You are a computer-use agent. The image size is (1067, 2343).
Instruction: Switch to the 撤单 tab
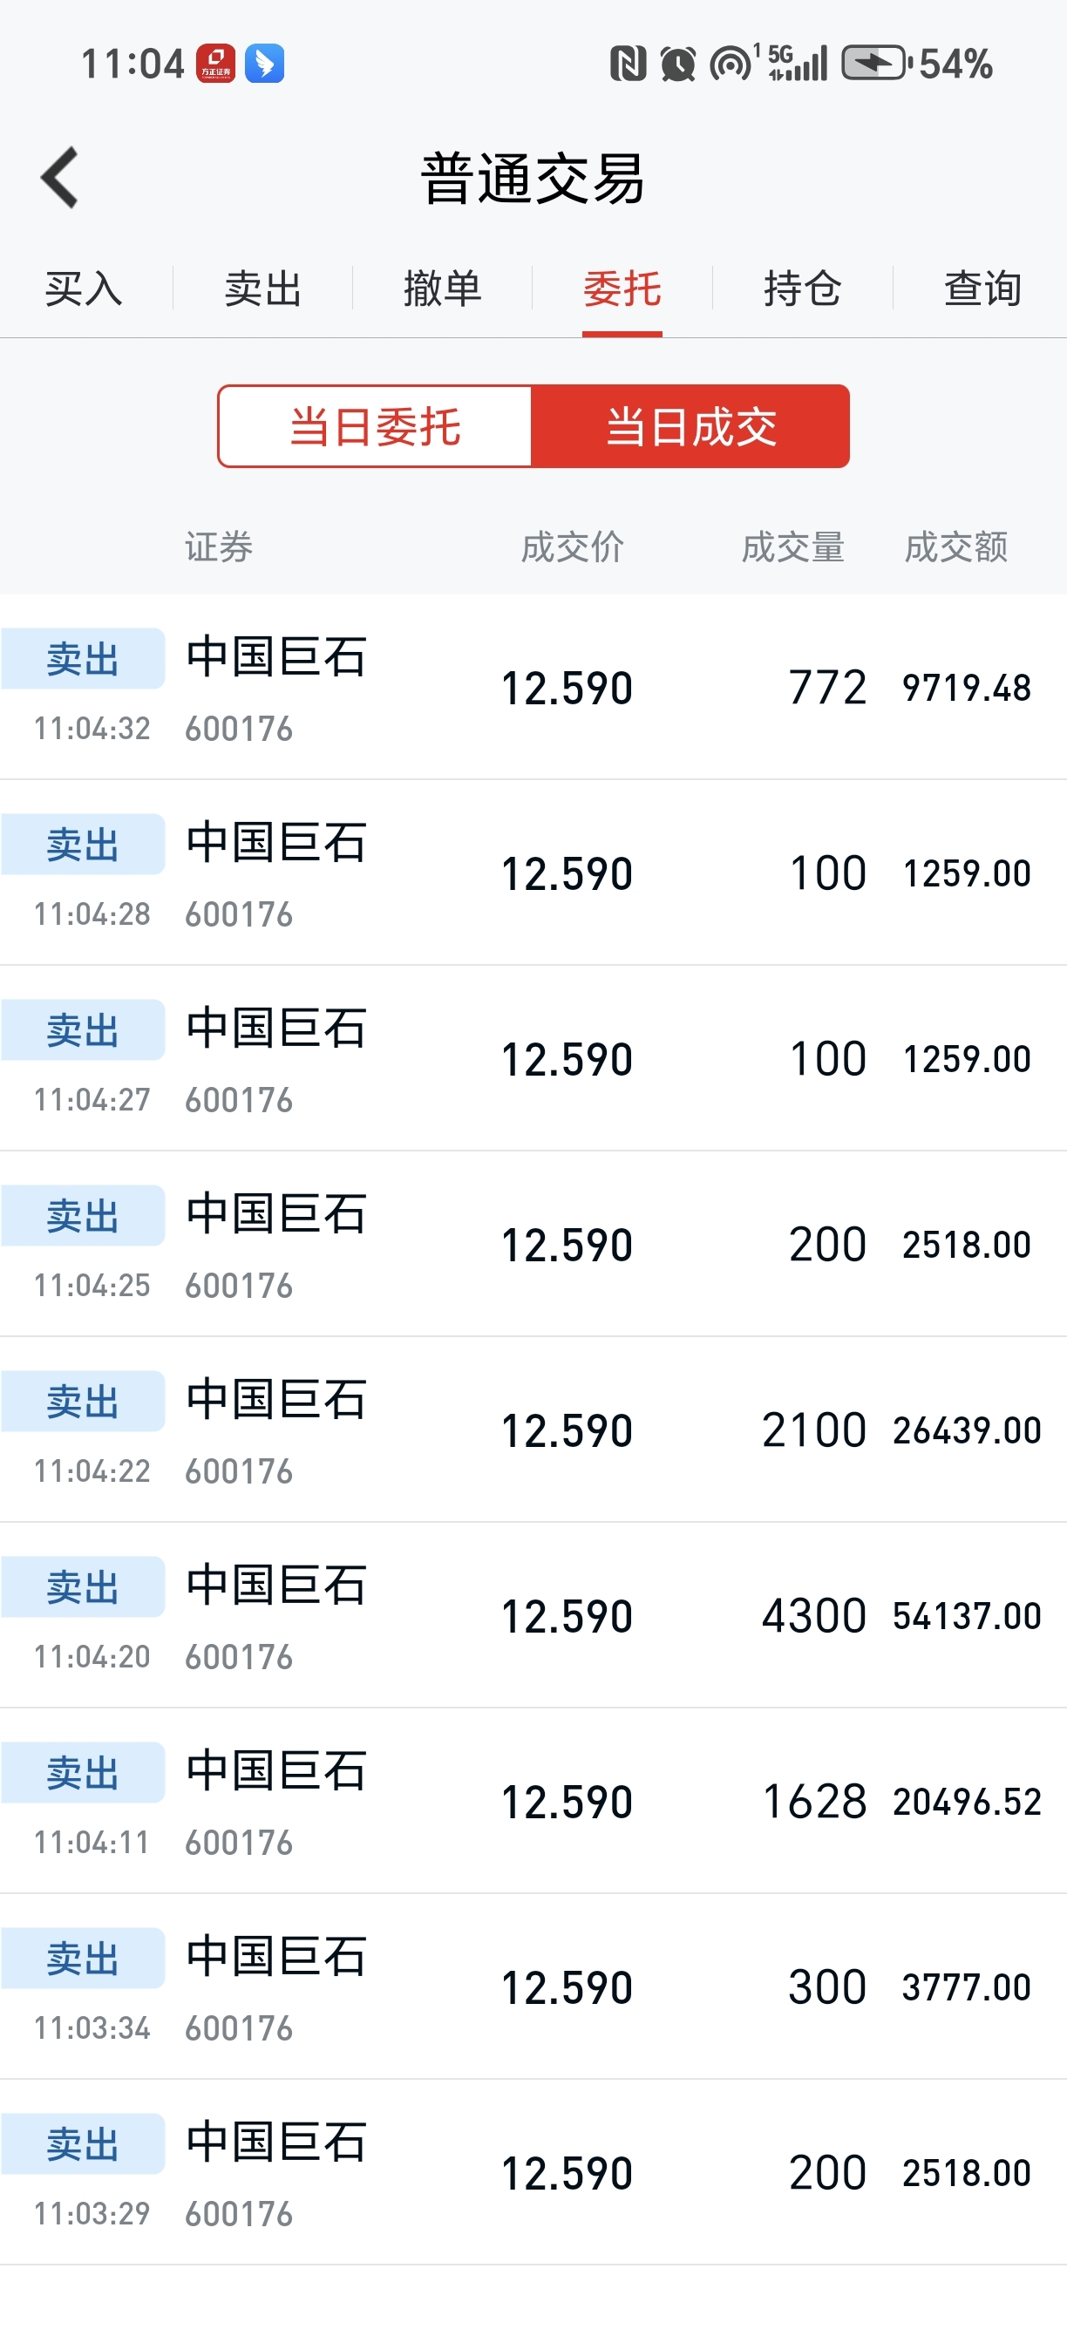coord(442,289)
